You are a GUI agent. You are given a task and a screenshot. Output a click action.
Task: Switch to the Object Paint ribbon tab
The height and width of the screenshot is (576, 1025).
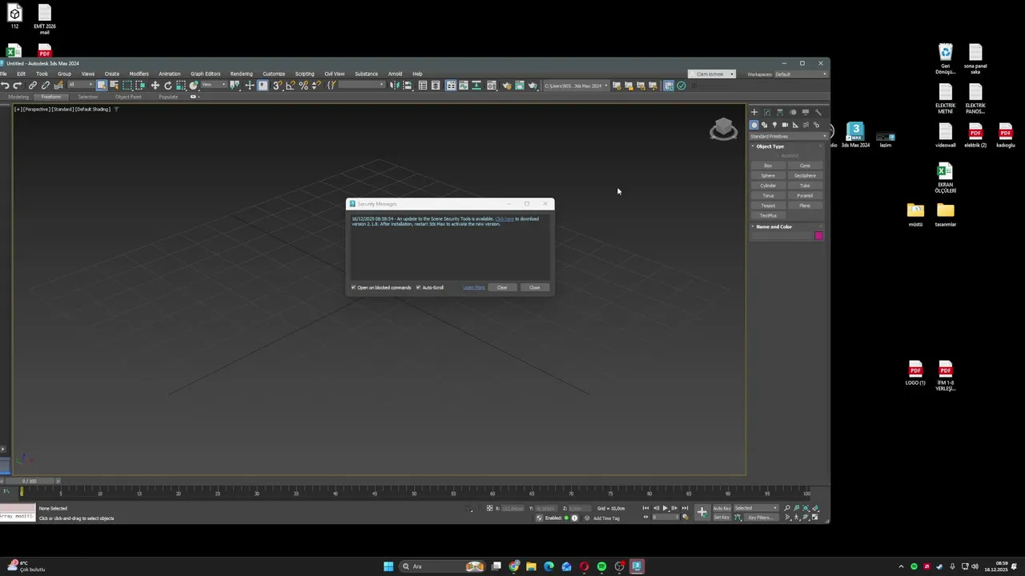tap(128, 97)
